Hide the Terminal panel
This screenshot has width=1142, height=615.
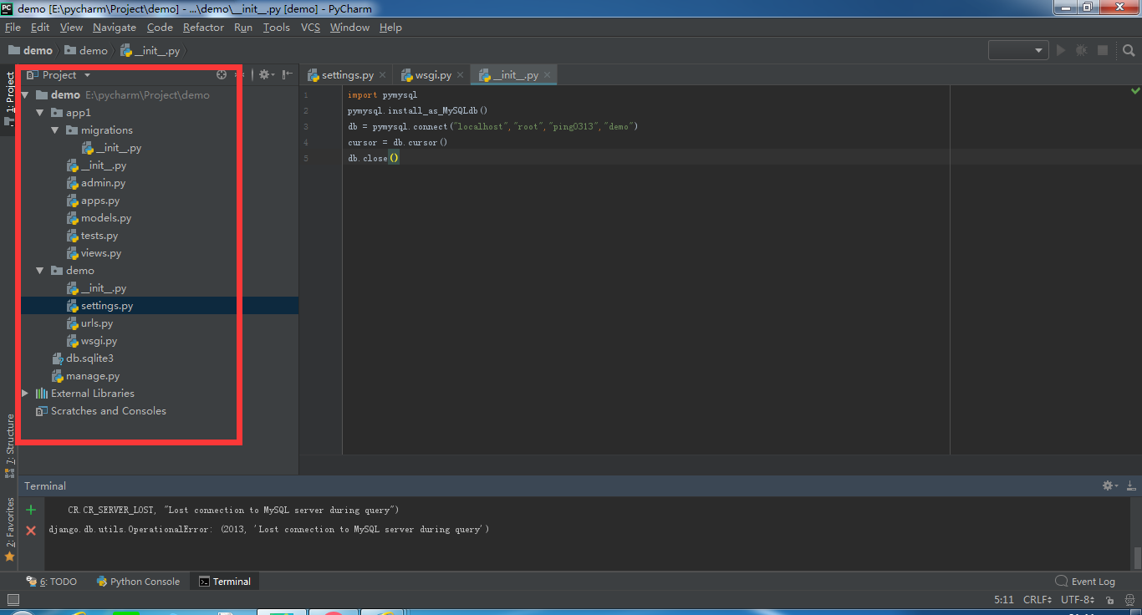(1130, 485)
